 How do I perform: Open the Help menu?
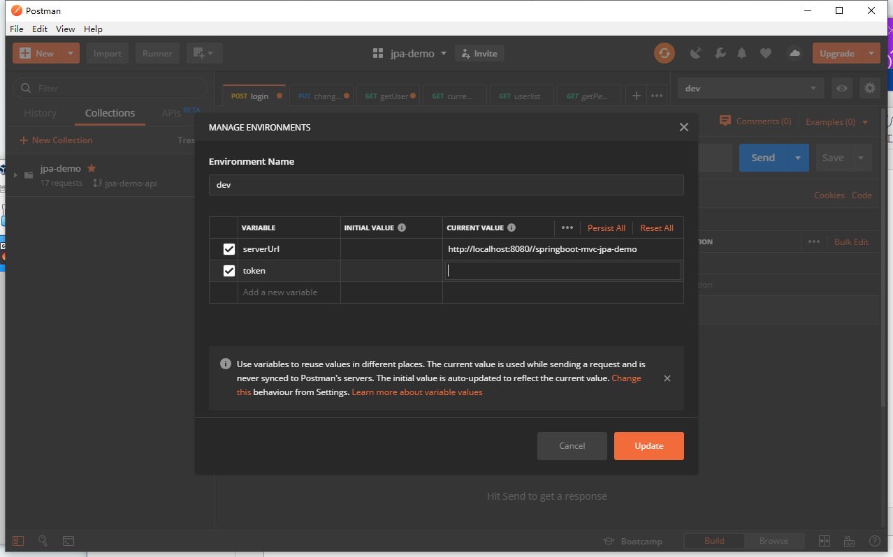[x=93, y=29]
